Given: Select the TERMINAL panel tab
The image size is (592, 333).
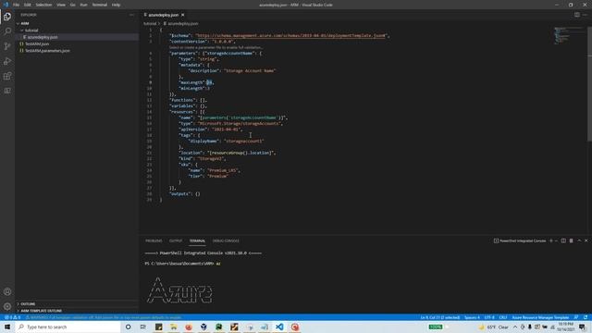Looking at the screenshot, I should 197,240.
